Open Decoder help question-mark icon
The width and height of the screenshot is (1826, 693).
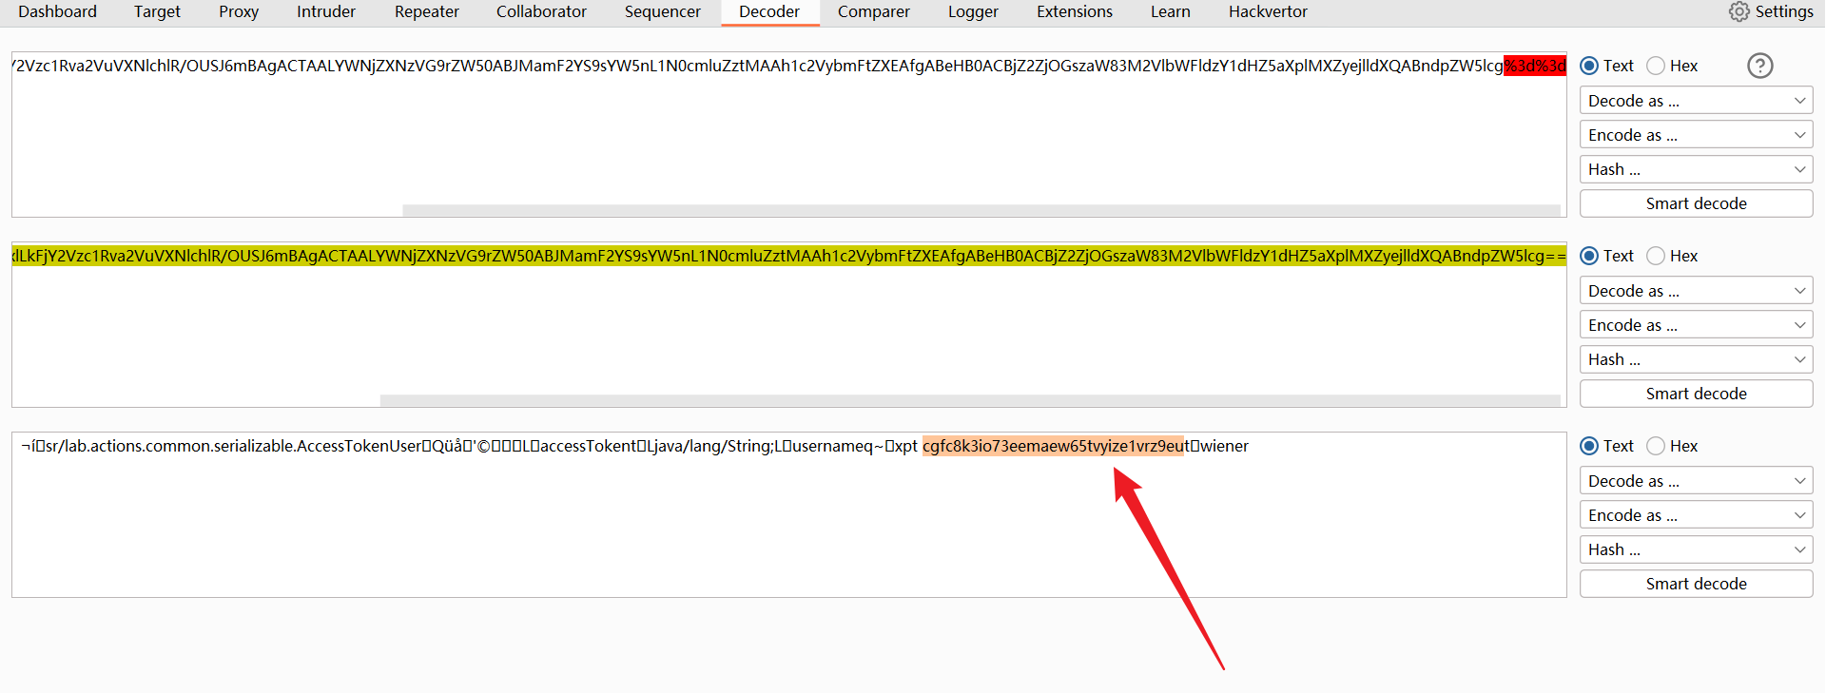1760,66
